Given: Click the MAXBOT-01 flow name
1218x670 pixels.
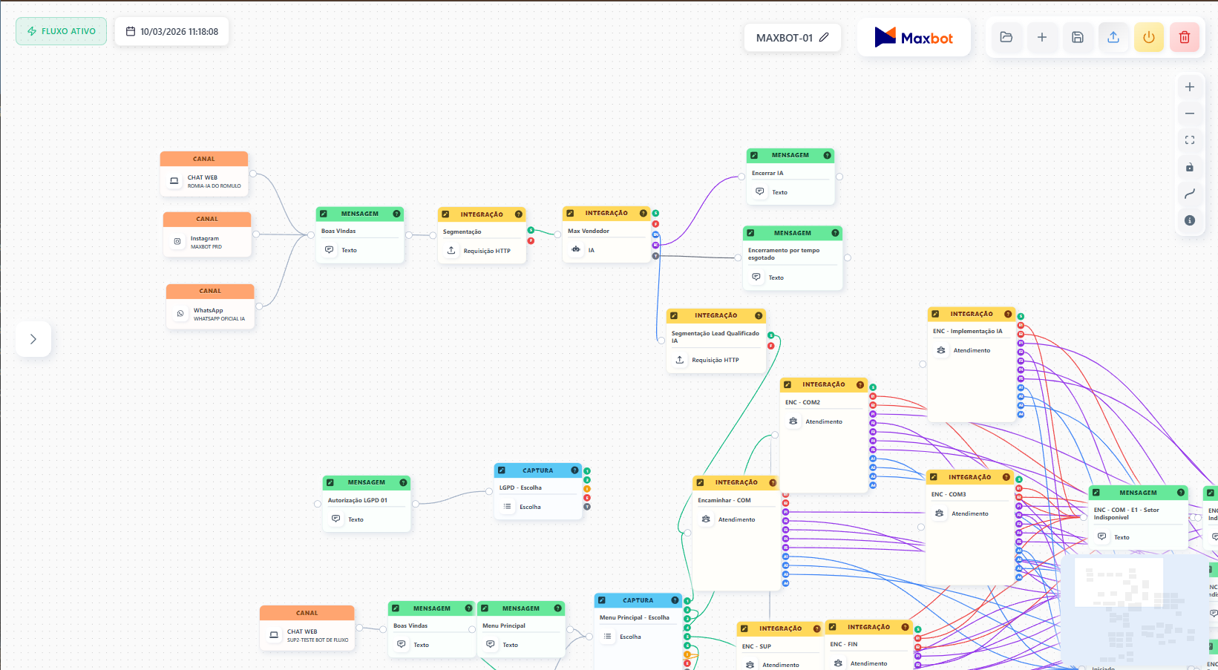Looking at the screenshot, I should point(785,38).
